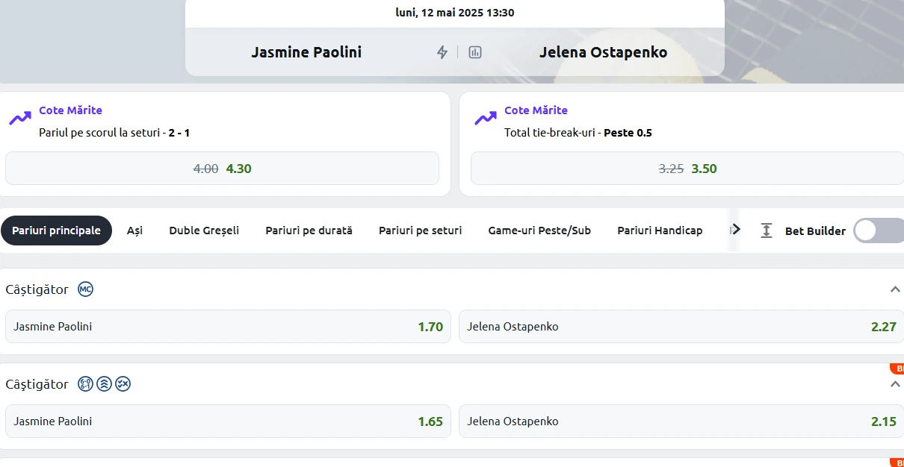Click the Jasmine Paolini name in match header
Viewport: 904px width, 467px height.
(306, 52)
